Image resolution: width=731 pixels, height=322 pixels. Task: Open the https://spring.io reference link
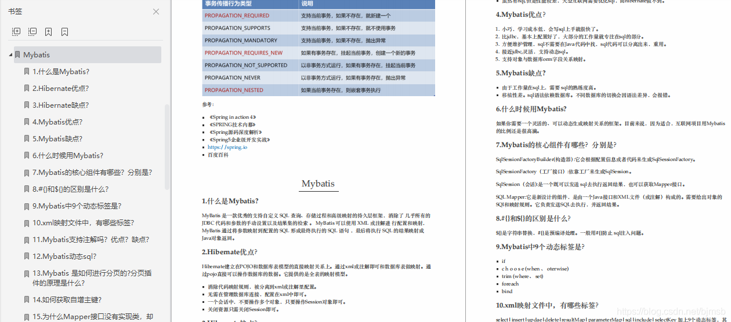pyautogui.click(x=227, y=147)
